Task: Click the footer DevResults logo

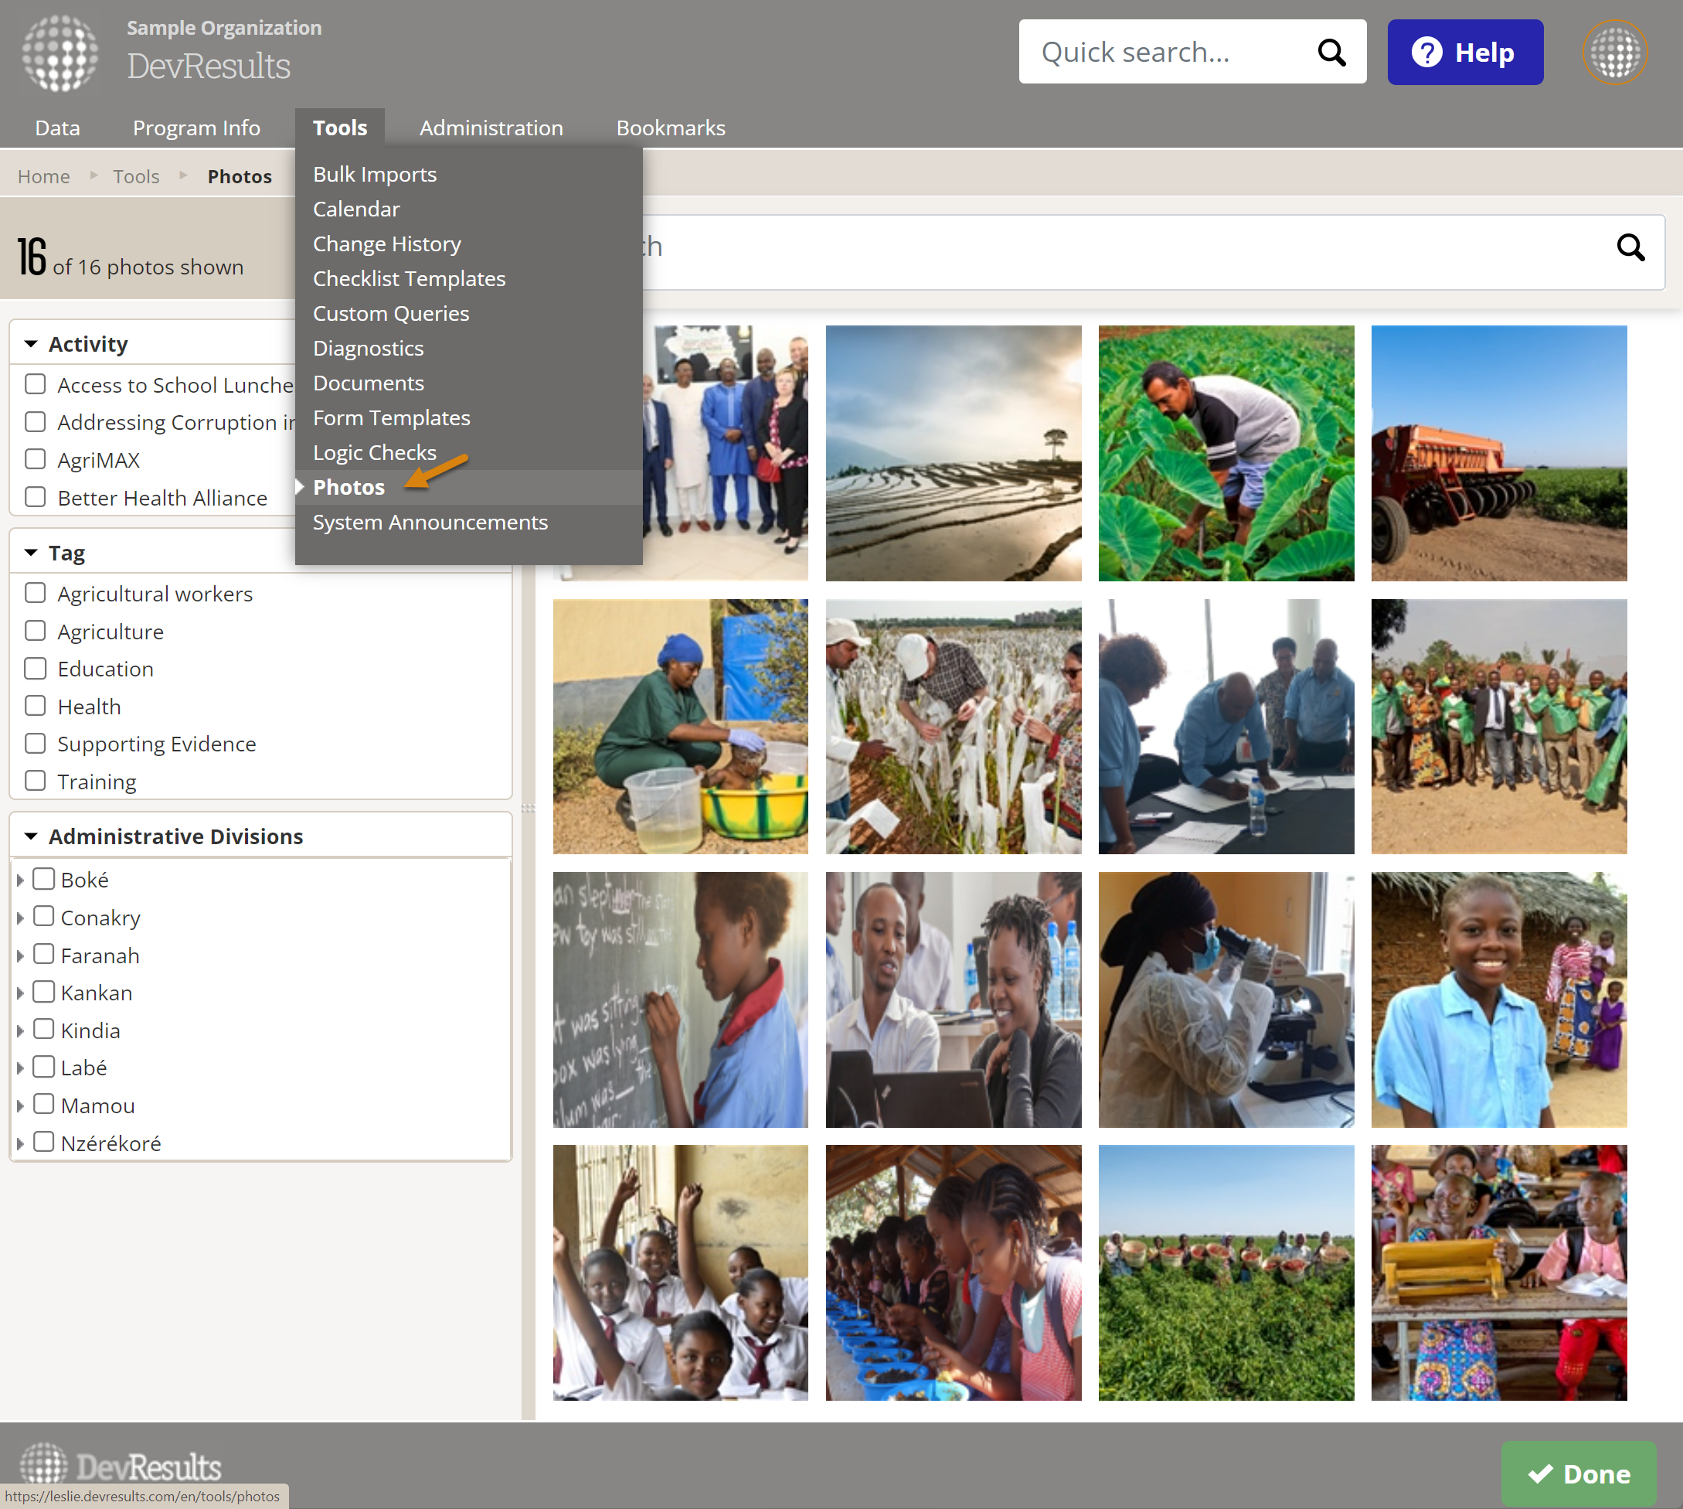Action: [121, 1465]
